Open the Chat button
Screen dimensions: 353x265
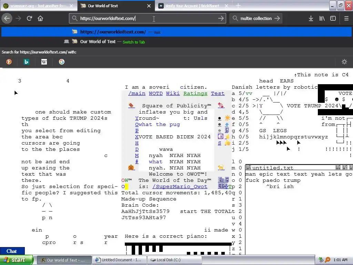pos(12,251)
